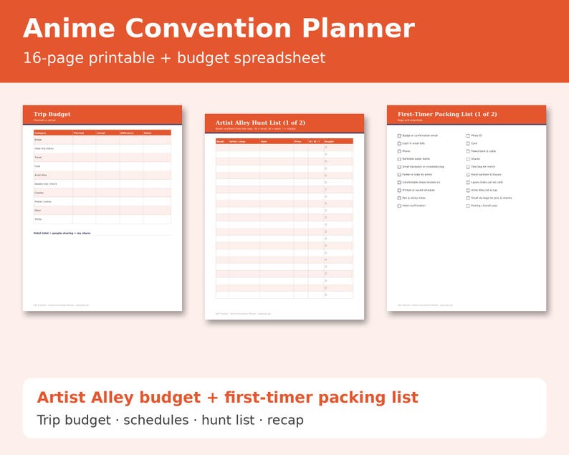Click 'Category' header in Trip Budget table
The width and height of the screenshot is (569, 455).
point(53,133)
